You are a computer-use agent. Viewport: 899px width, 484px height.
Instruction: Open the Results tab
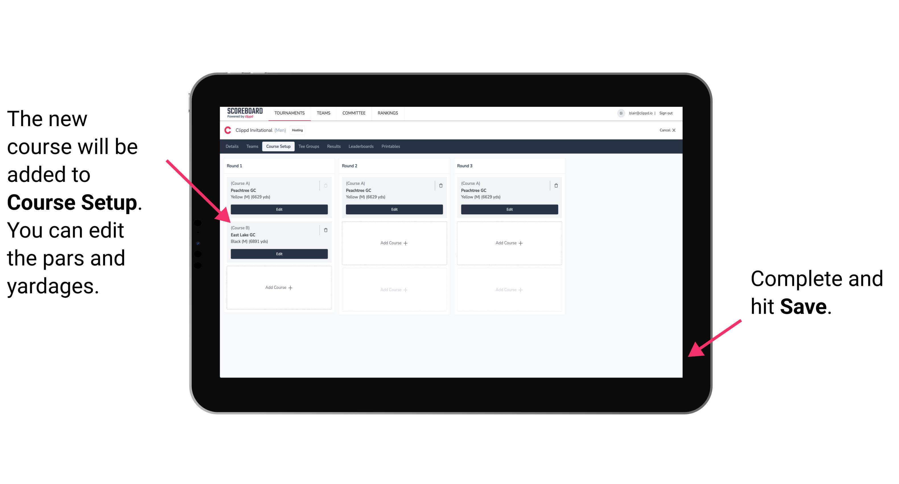(335, 147)
